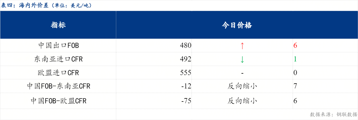Click the dash symbol in 欧盟进口CFR row
The image size is (358, 120).
[242, 73]
